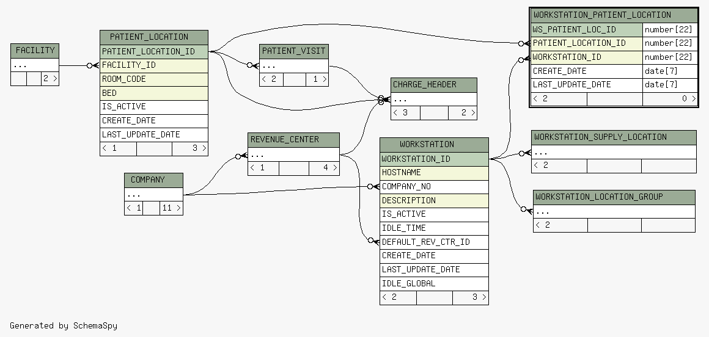Click the CHARGE_HEADER ellipsis columns row
The height and width of the screenshot is (337, 709).
[433, 100]
